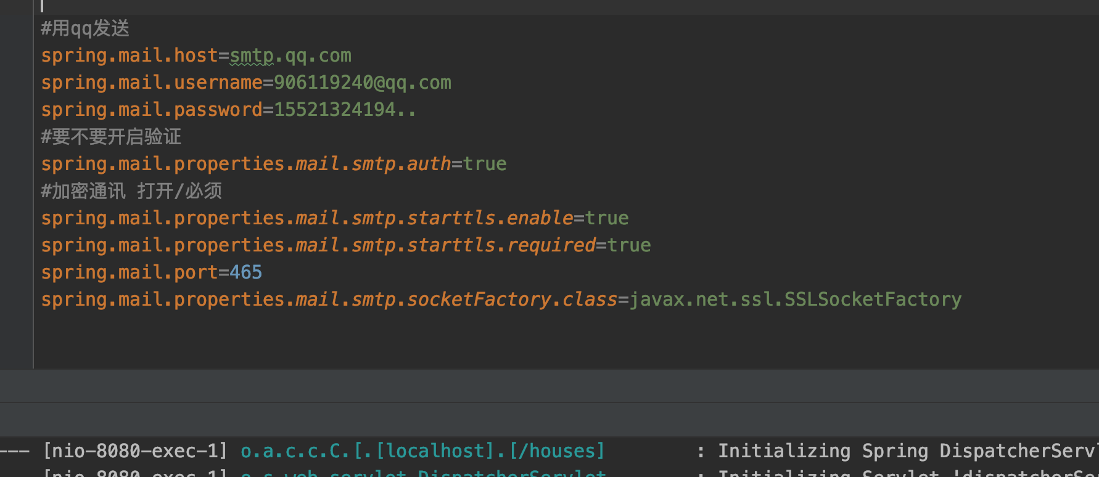Click the 'spring.mail.password' key
The width and height of the screenshot is (1099, 477).
coord(152,110)
